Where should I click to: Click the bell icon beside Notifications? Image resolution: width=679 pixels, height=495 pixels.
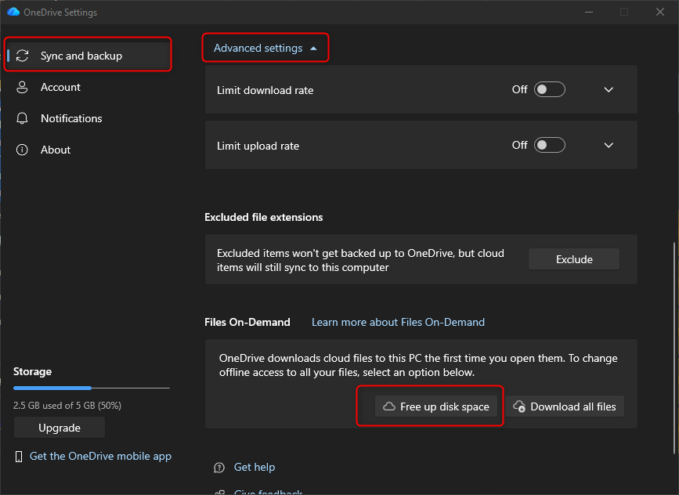pos(22,118)
